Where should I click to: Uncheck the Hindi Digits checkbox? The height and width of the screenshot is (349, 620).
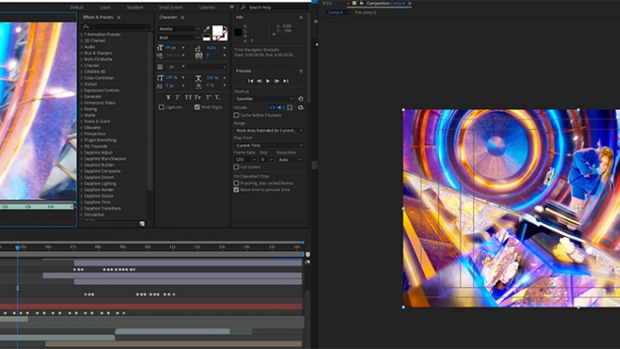pos(197,107)
